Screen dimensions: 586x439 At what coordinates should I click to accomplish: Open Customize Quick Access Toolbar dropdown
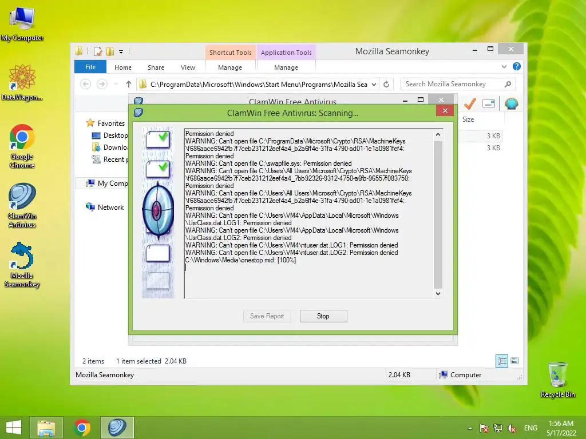pos(121,52)
